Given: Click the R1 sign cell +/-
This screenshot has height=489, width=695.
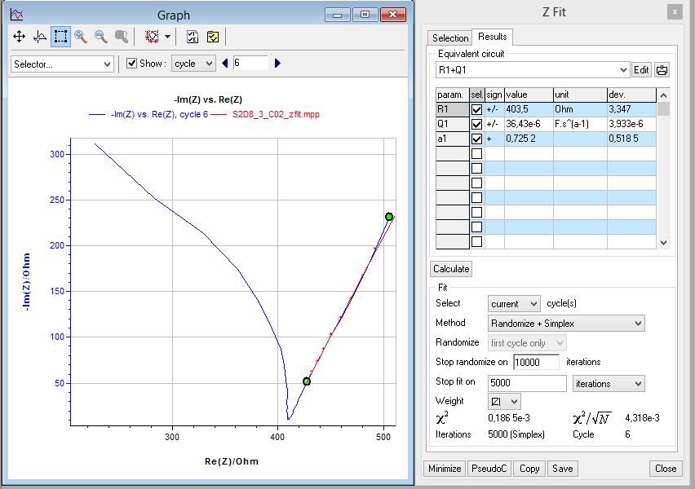Looking at the screenshot, I should 494,109.
